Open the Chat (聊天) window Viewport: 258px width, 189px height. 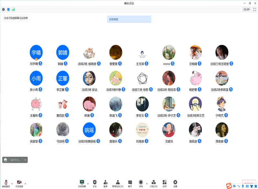pyautogui.click(x=130, y=183)
